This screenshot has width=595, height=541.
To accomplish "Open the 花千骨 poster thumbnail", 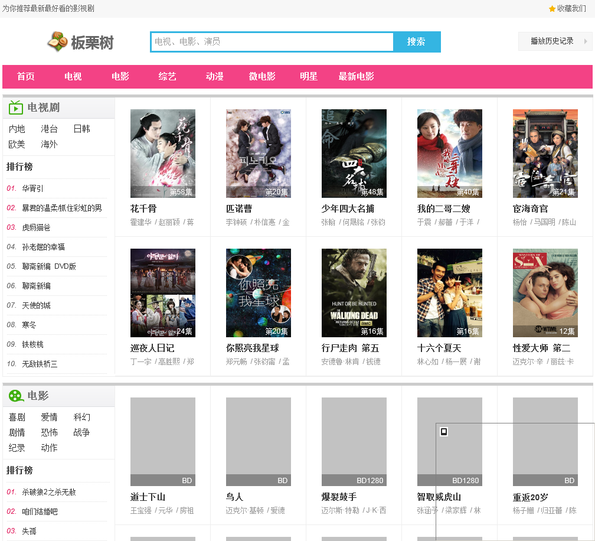I will click(x=163, y=154).
